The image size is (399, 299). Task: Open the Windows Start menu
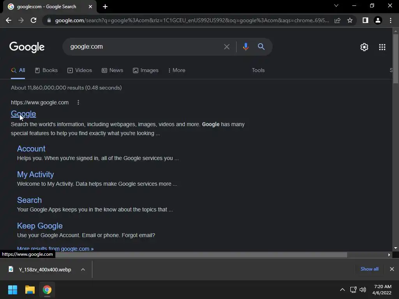[x=12, y=290]
